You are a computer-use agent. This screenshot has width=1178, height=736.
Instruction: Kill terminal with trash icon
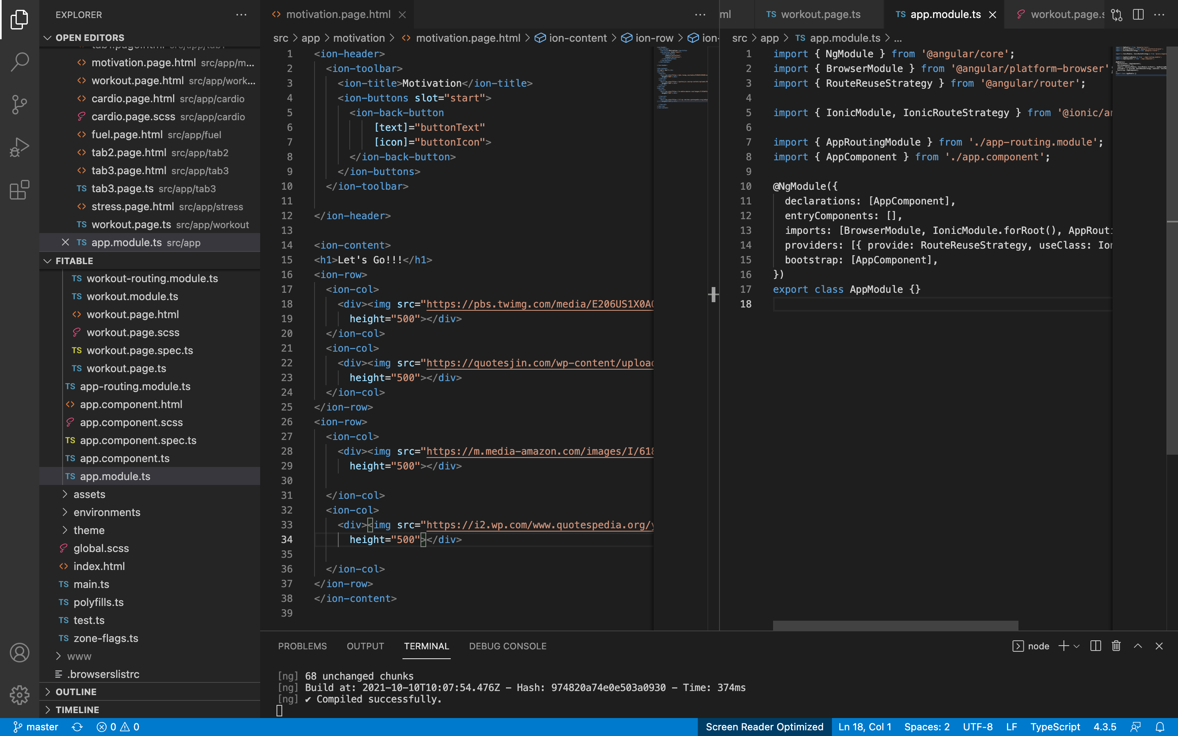[x=1116, y=646]
